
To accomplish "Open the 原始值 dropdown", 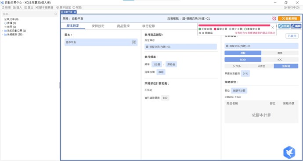I will click(171, 64).
